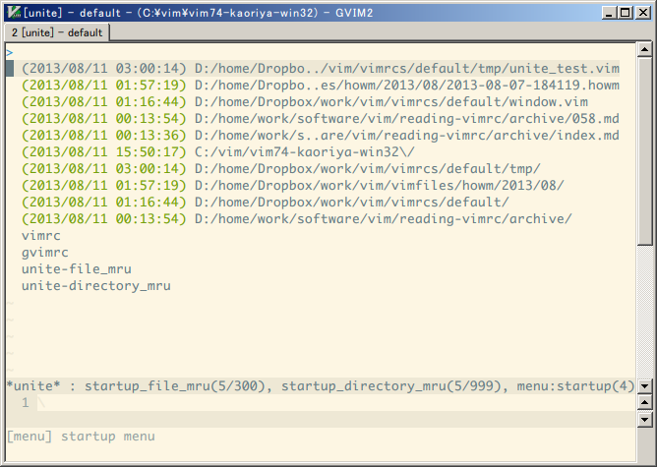This screenshot has height=467, width=657.
Task: Choose unite-file_mru menu entry
Action: [77, 269]
